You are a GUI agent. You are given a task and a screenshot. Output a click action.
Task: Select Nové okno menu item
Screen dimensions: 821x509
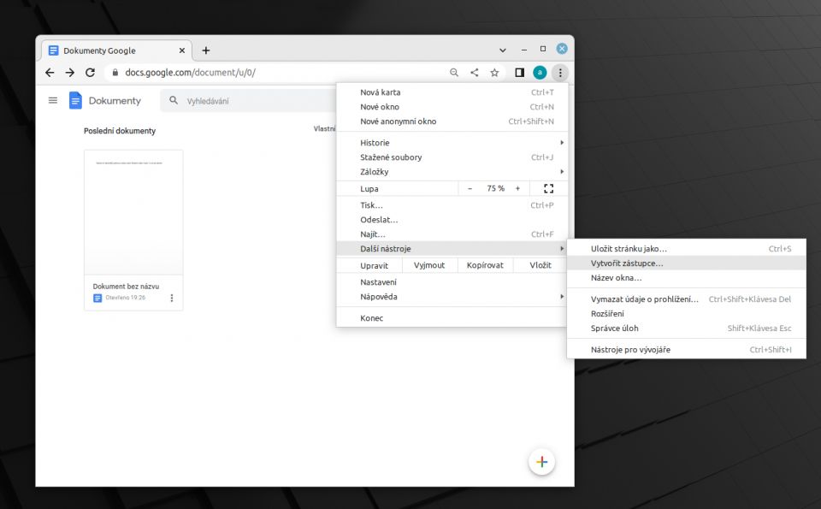click(452, 107)
